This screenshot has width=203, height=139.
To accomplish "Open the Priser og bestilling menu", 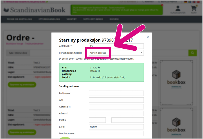I will [19, 19].
